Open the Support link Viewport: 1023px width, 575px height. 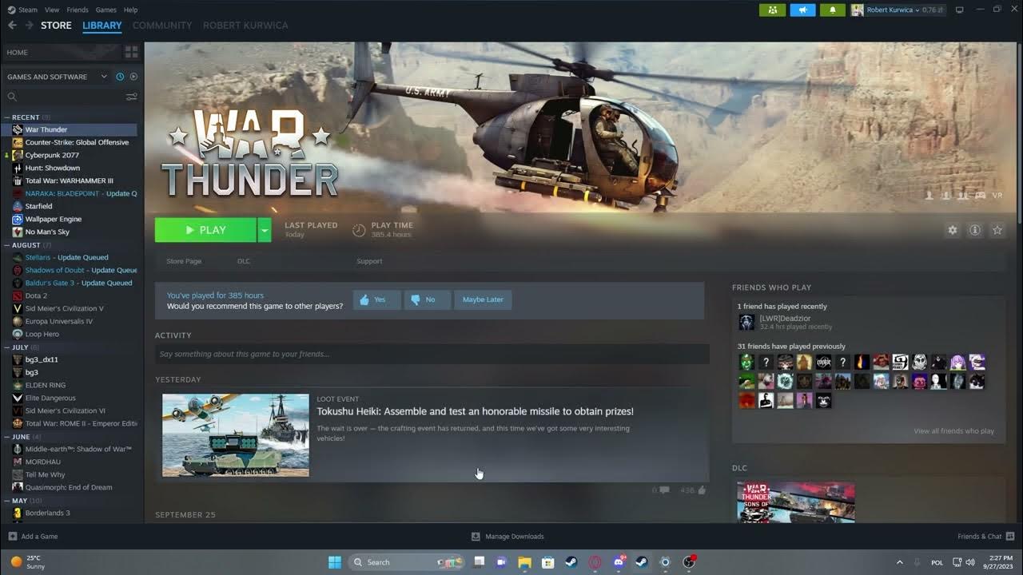369,261
